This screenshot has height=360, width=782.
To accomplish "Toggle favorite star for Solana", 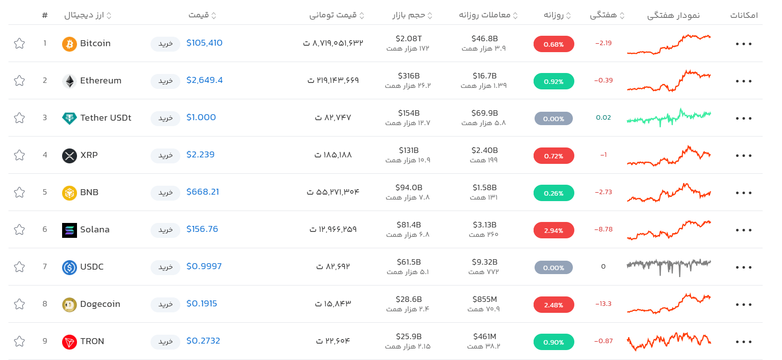I will click(x=19, y=229).
